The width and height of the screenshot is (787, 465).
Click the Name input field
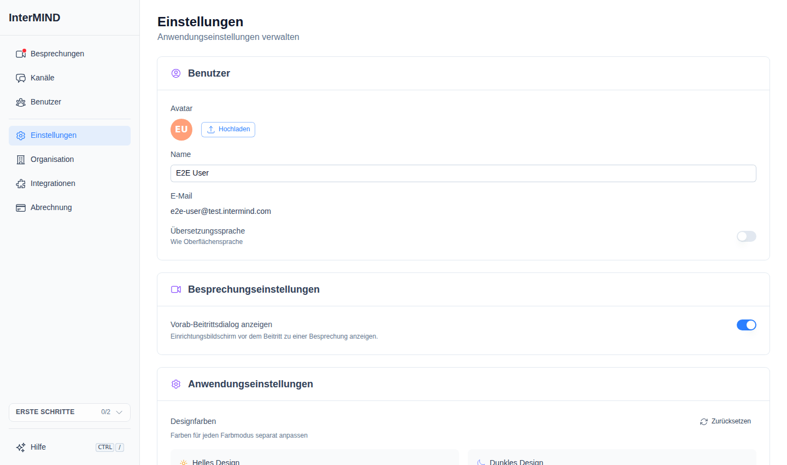coord(463,173)
